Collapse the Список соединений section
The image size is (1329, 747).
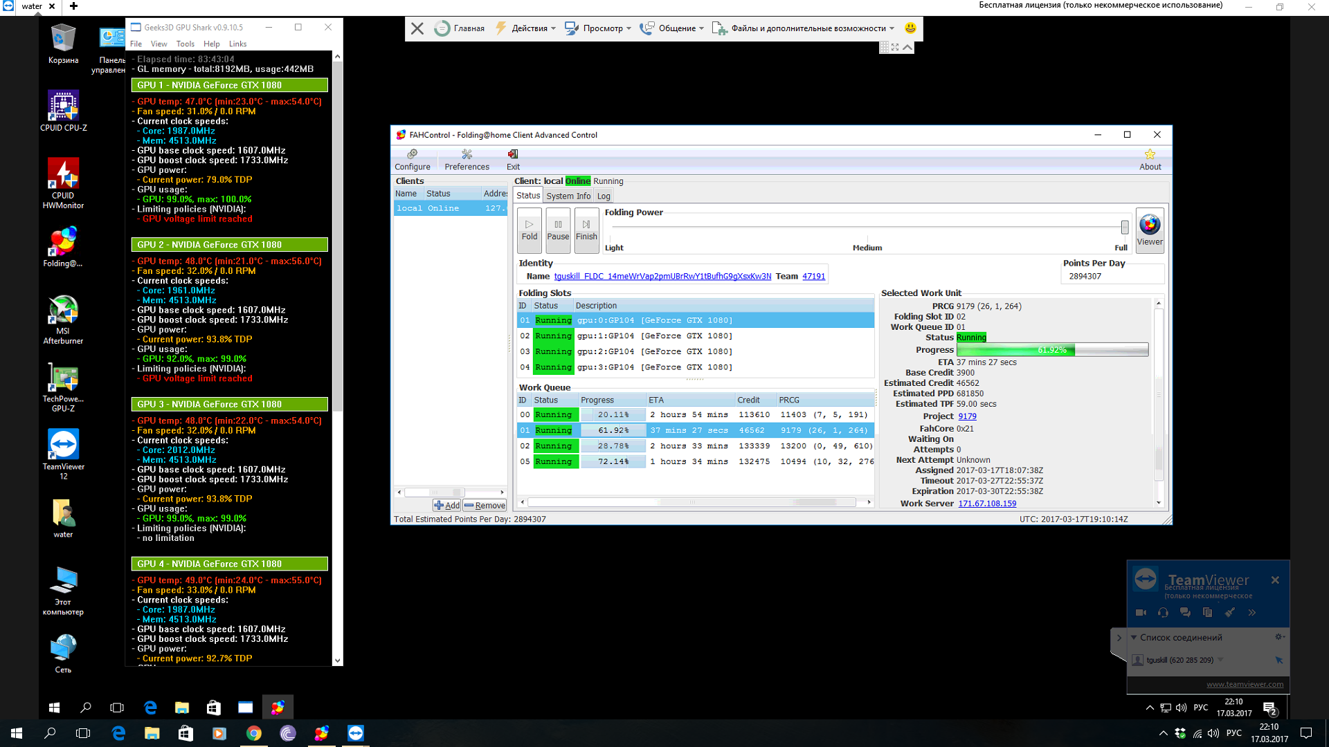tap(1134, 637)
